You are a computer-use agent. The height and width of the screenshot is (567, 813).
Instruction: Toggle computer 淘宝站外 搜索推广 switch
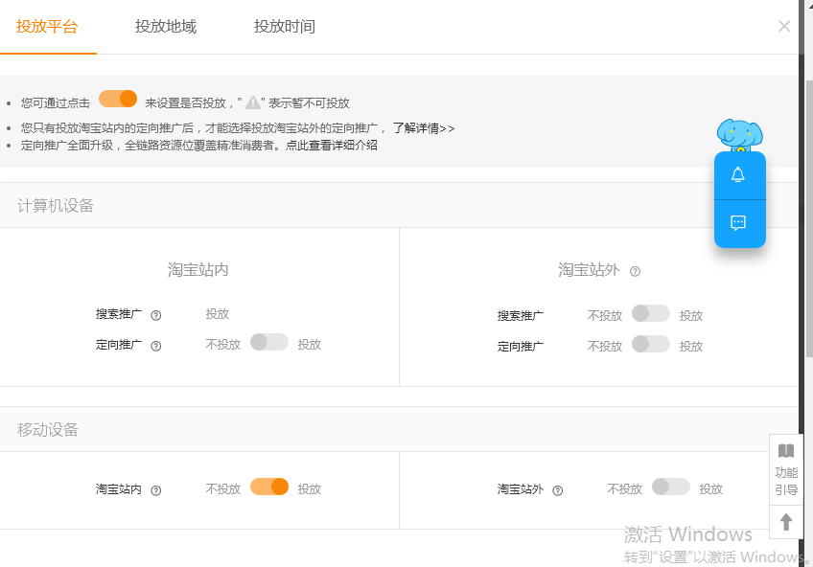click(x=651, y=313)
